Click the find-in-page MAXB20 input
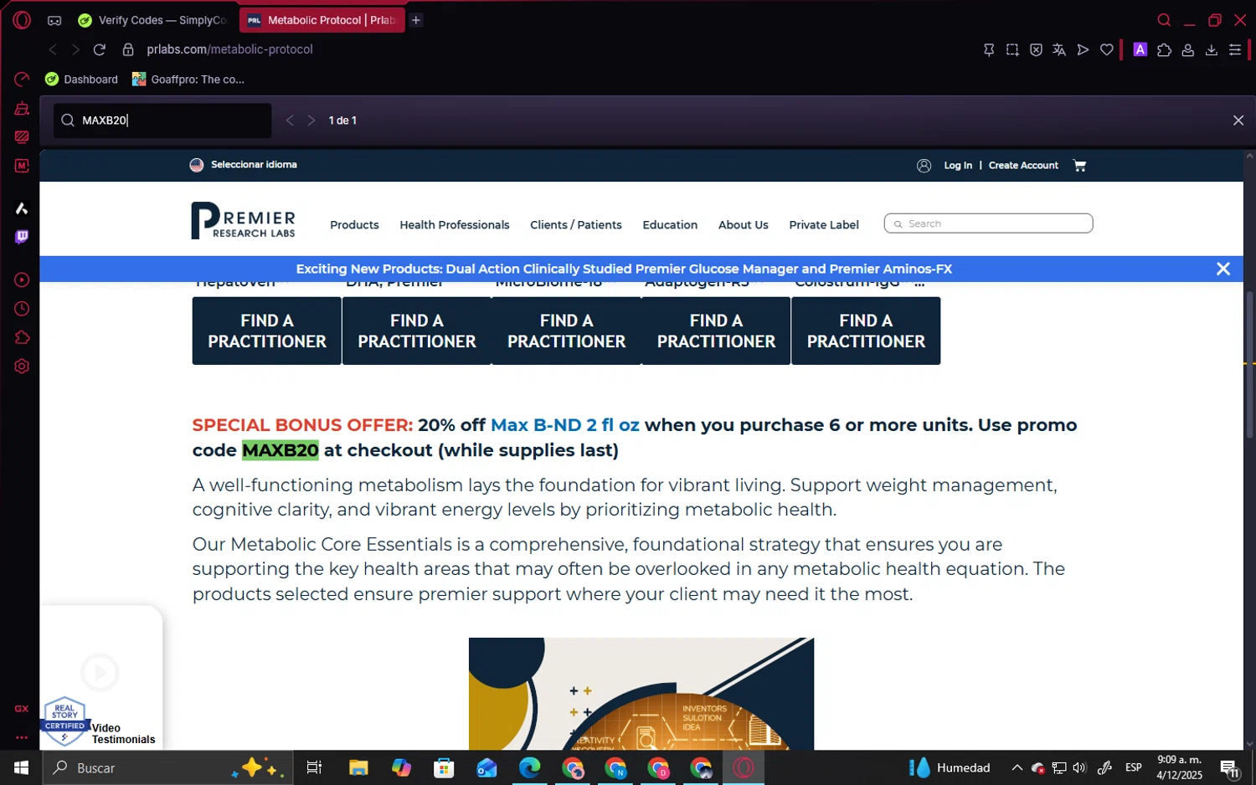This screenshot has height=785, width=1256. pos(162,121)
